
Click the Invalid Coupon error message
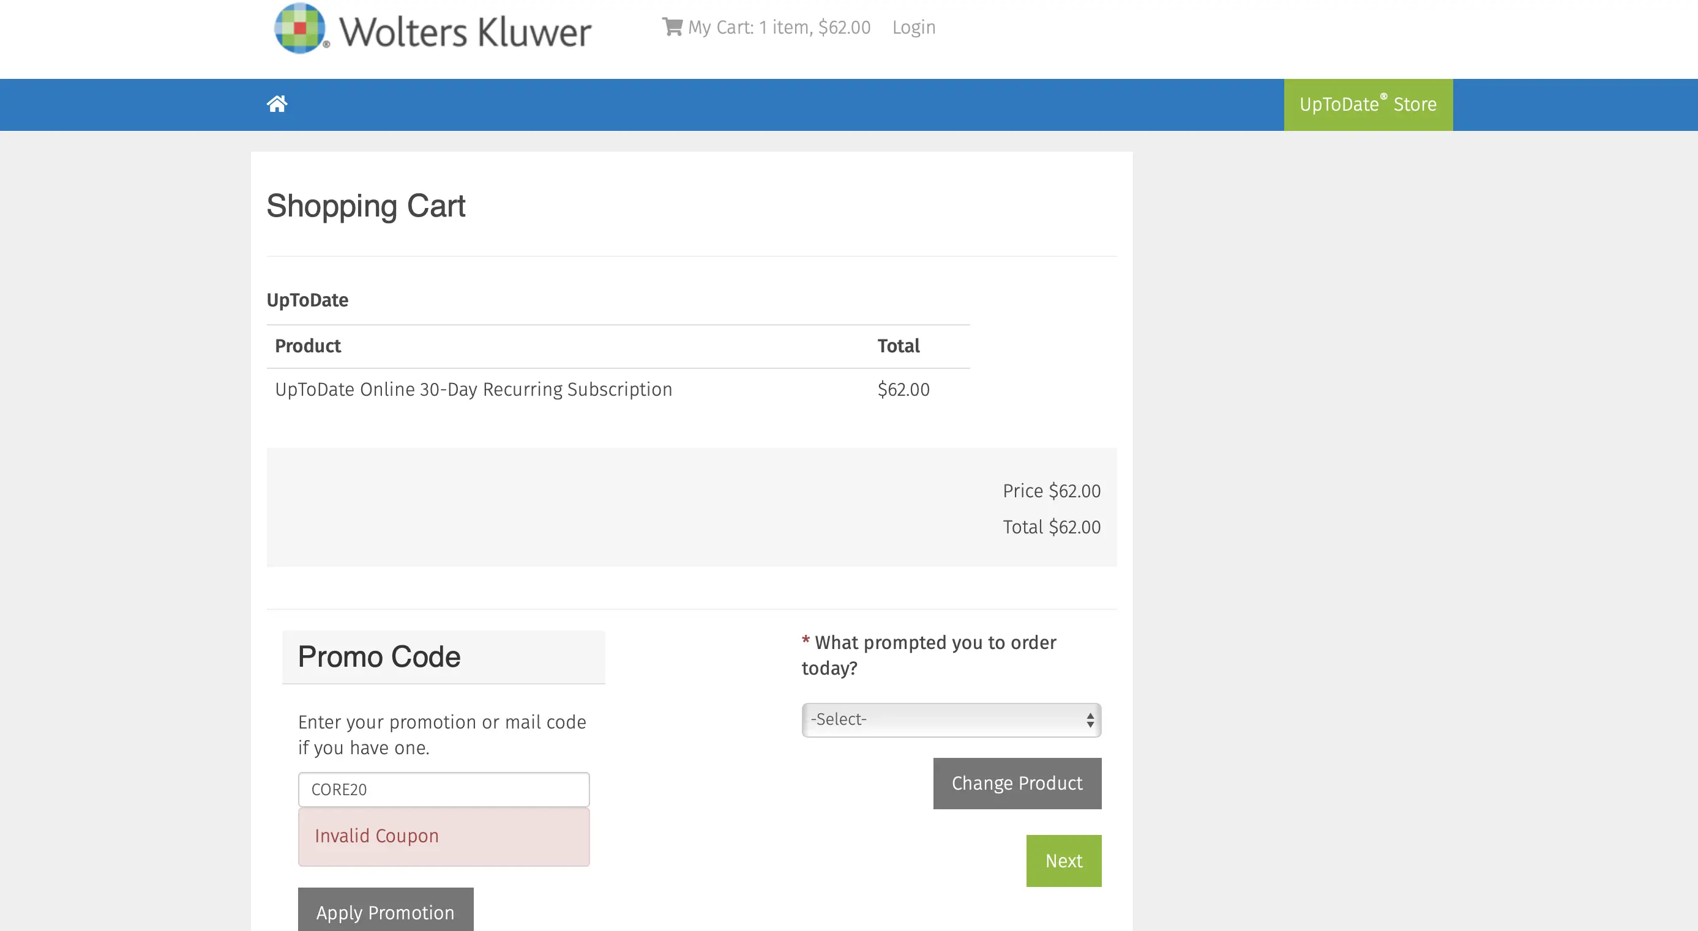point(377,836)
